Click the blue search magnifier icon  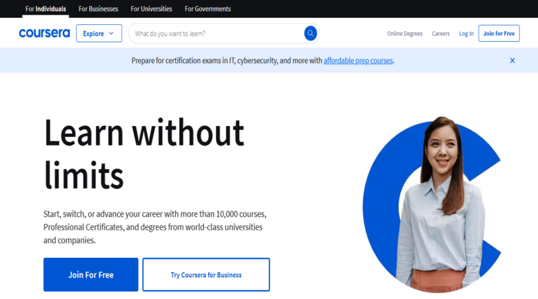310,33
